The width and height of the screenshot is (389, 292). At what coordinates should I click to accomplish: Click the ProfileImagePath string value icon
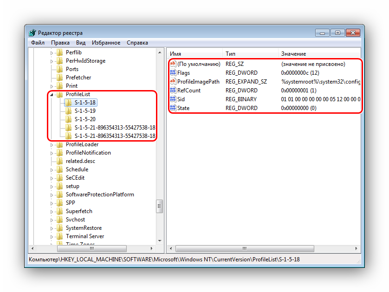(x=173, y=81)
